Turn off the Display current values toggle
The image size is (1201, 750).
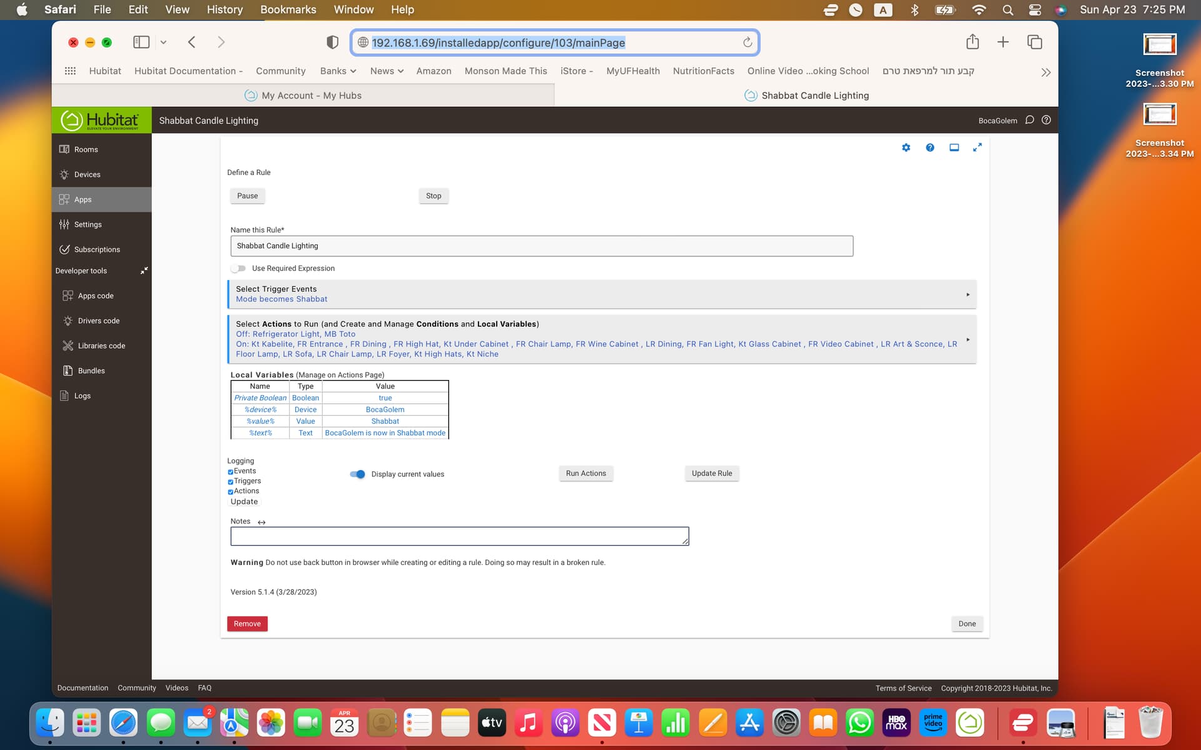tap(357, 474)
